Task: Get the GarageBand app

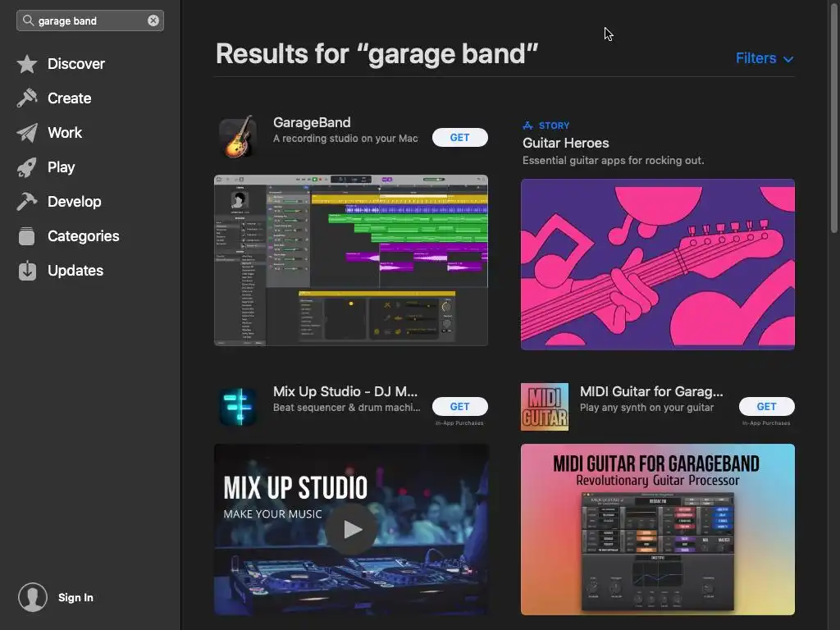Action: point(459,138)
